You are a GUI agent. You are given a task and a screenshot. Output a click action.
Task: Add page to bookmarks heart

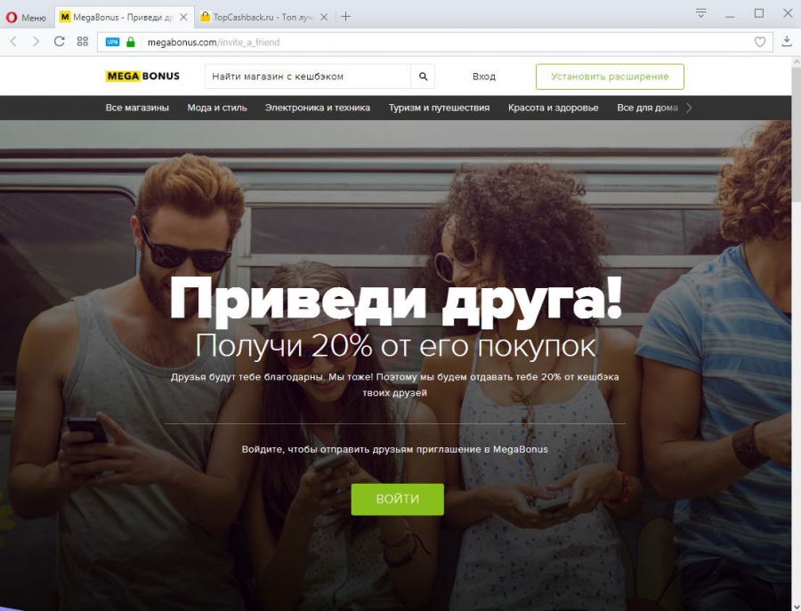[760, 42]
